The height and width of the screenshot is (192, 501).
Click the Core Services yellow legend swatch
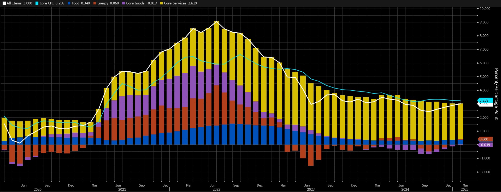tap(161, 3)
